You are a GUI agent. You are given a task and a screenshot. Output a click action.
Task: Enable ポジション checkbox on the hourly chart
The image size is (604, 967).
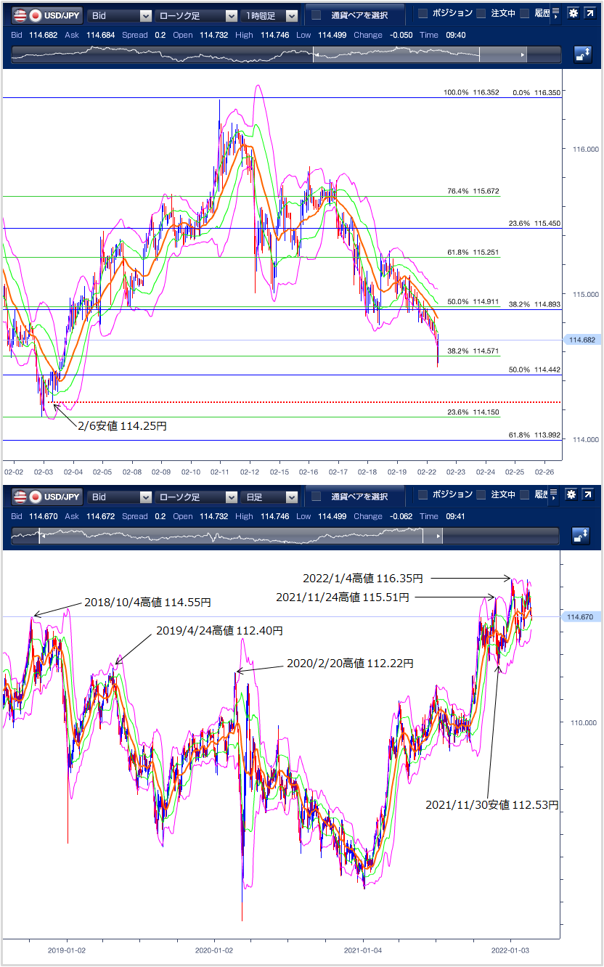click(x=423, y=14)
